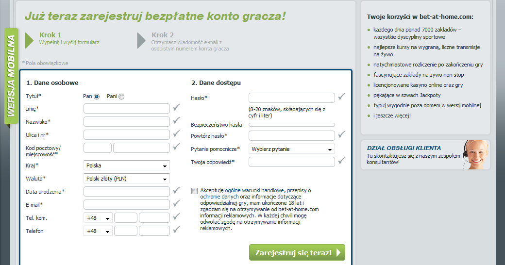Select the Pan title radio button

(97, 97)
